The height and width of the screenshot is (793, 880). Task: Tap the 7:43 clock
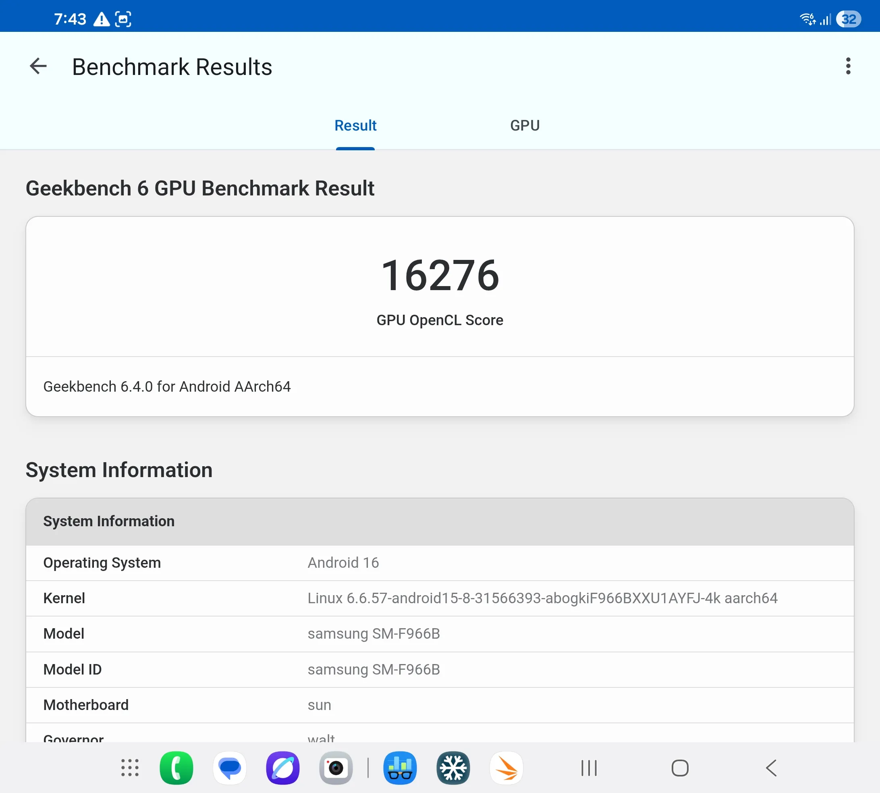pyautogui.click(x=70, y=19)
